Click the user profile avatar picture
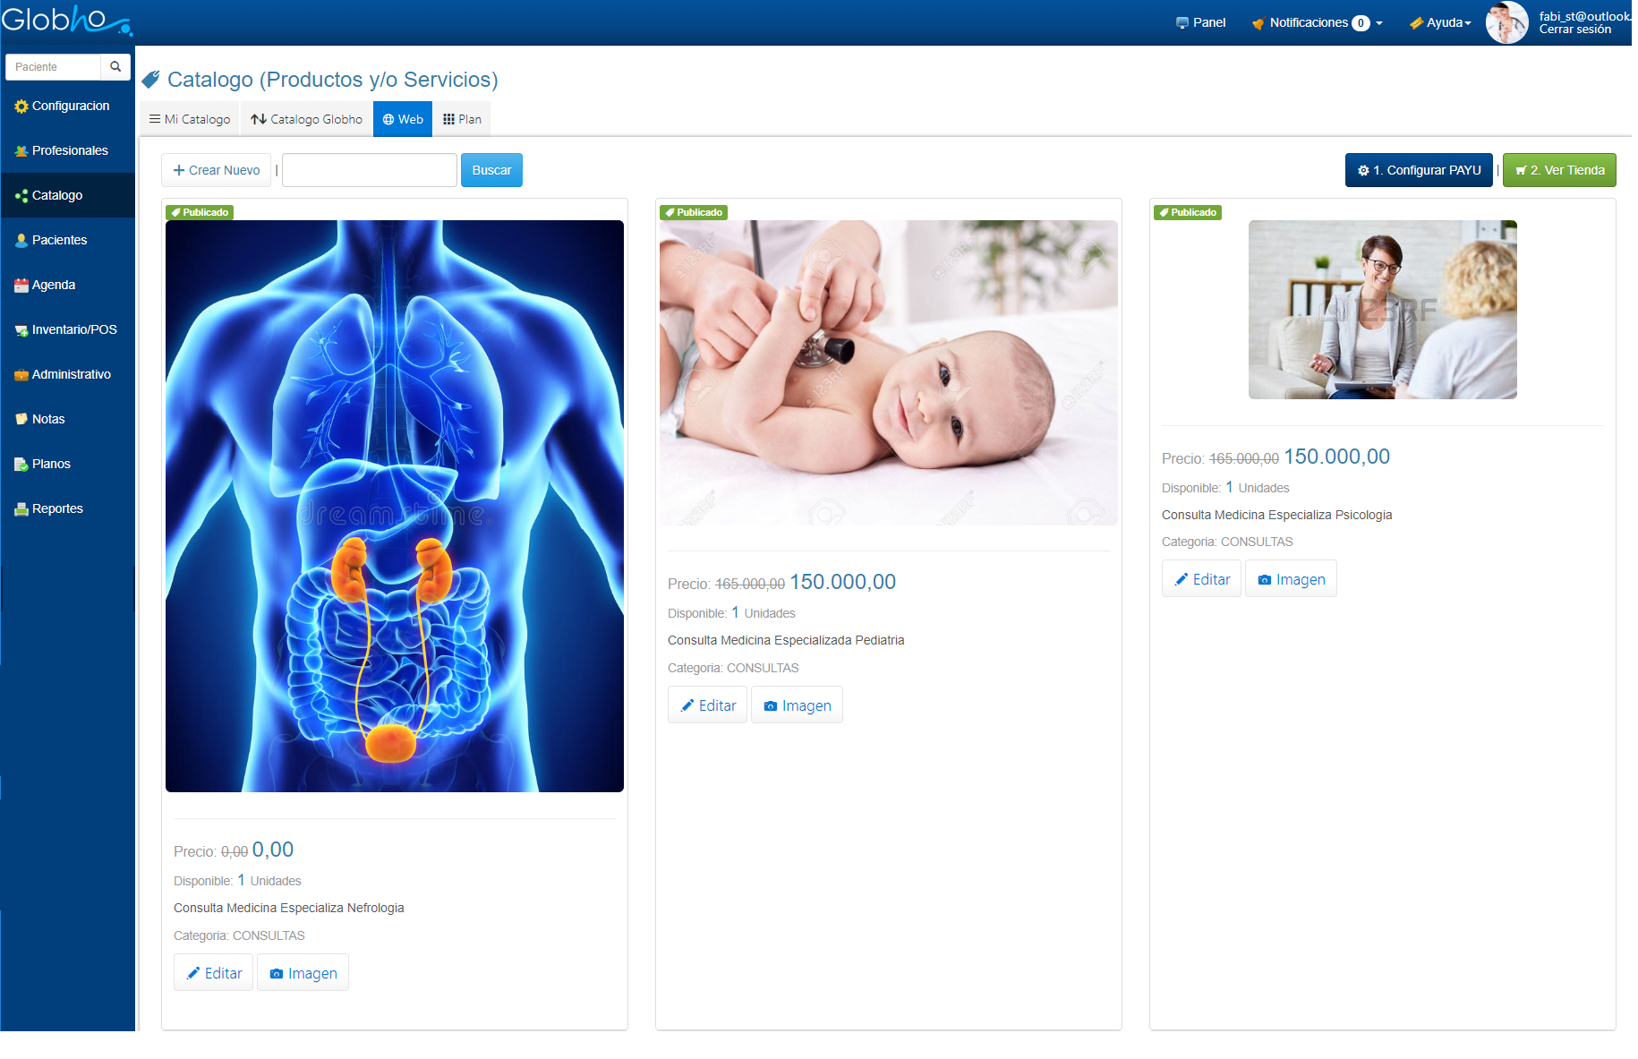Screen dimensions: 1638x1059 coord(1506,22)
